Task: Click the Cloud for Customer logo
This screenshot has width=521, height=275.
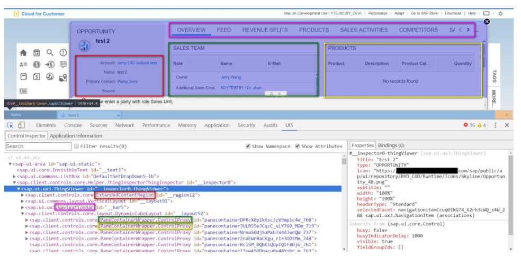Action: coord(39,14)
